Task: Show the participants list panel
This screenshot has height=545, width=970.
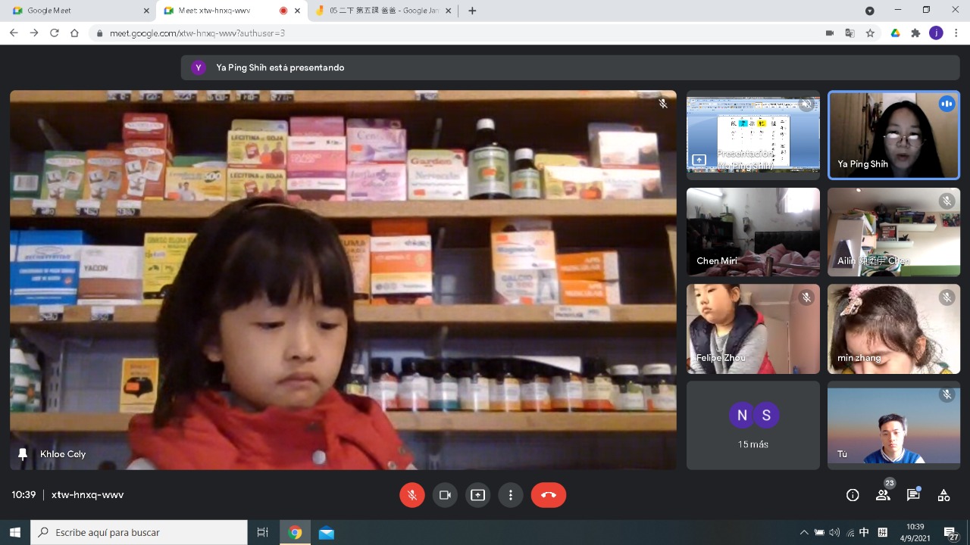Action: click(x=883, y=495)
